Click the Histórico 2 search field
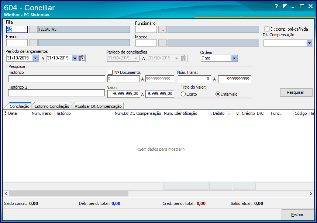This screenshot has width=317, height=223. (x=56, y=93)
